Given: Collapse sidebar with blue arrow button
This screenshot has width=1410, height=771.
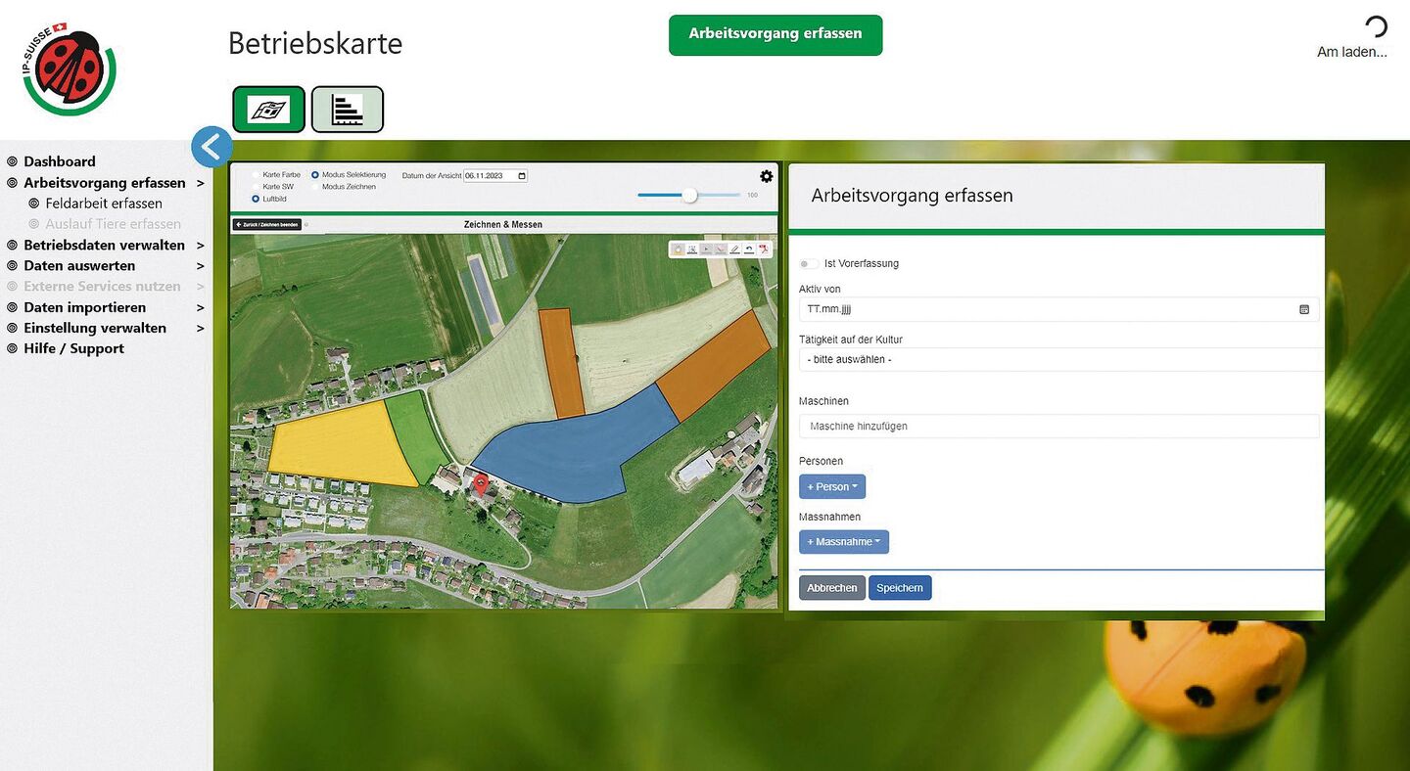Looking at the screenshot, I should 211,147.
